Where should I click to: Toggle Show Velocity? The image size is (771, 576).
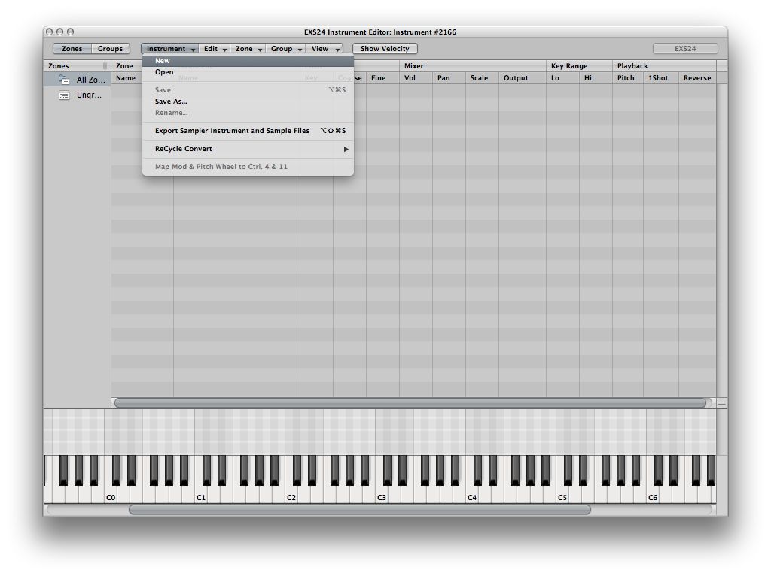(385, 49)
